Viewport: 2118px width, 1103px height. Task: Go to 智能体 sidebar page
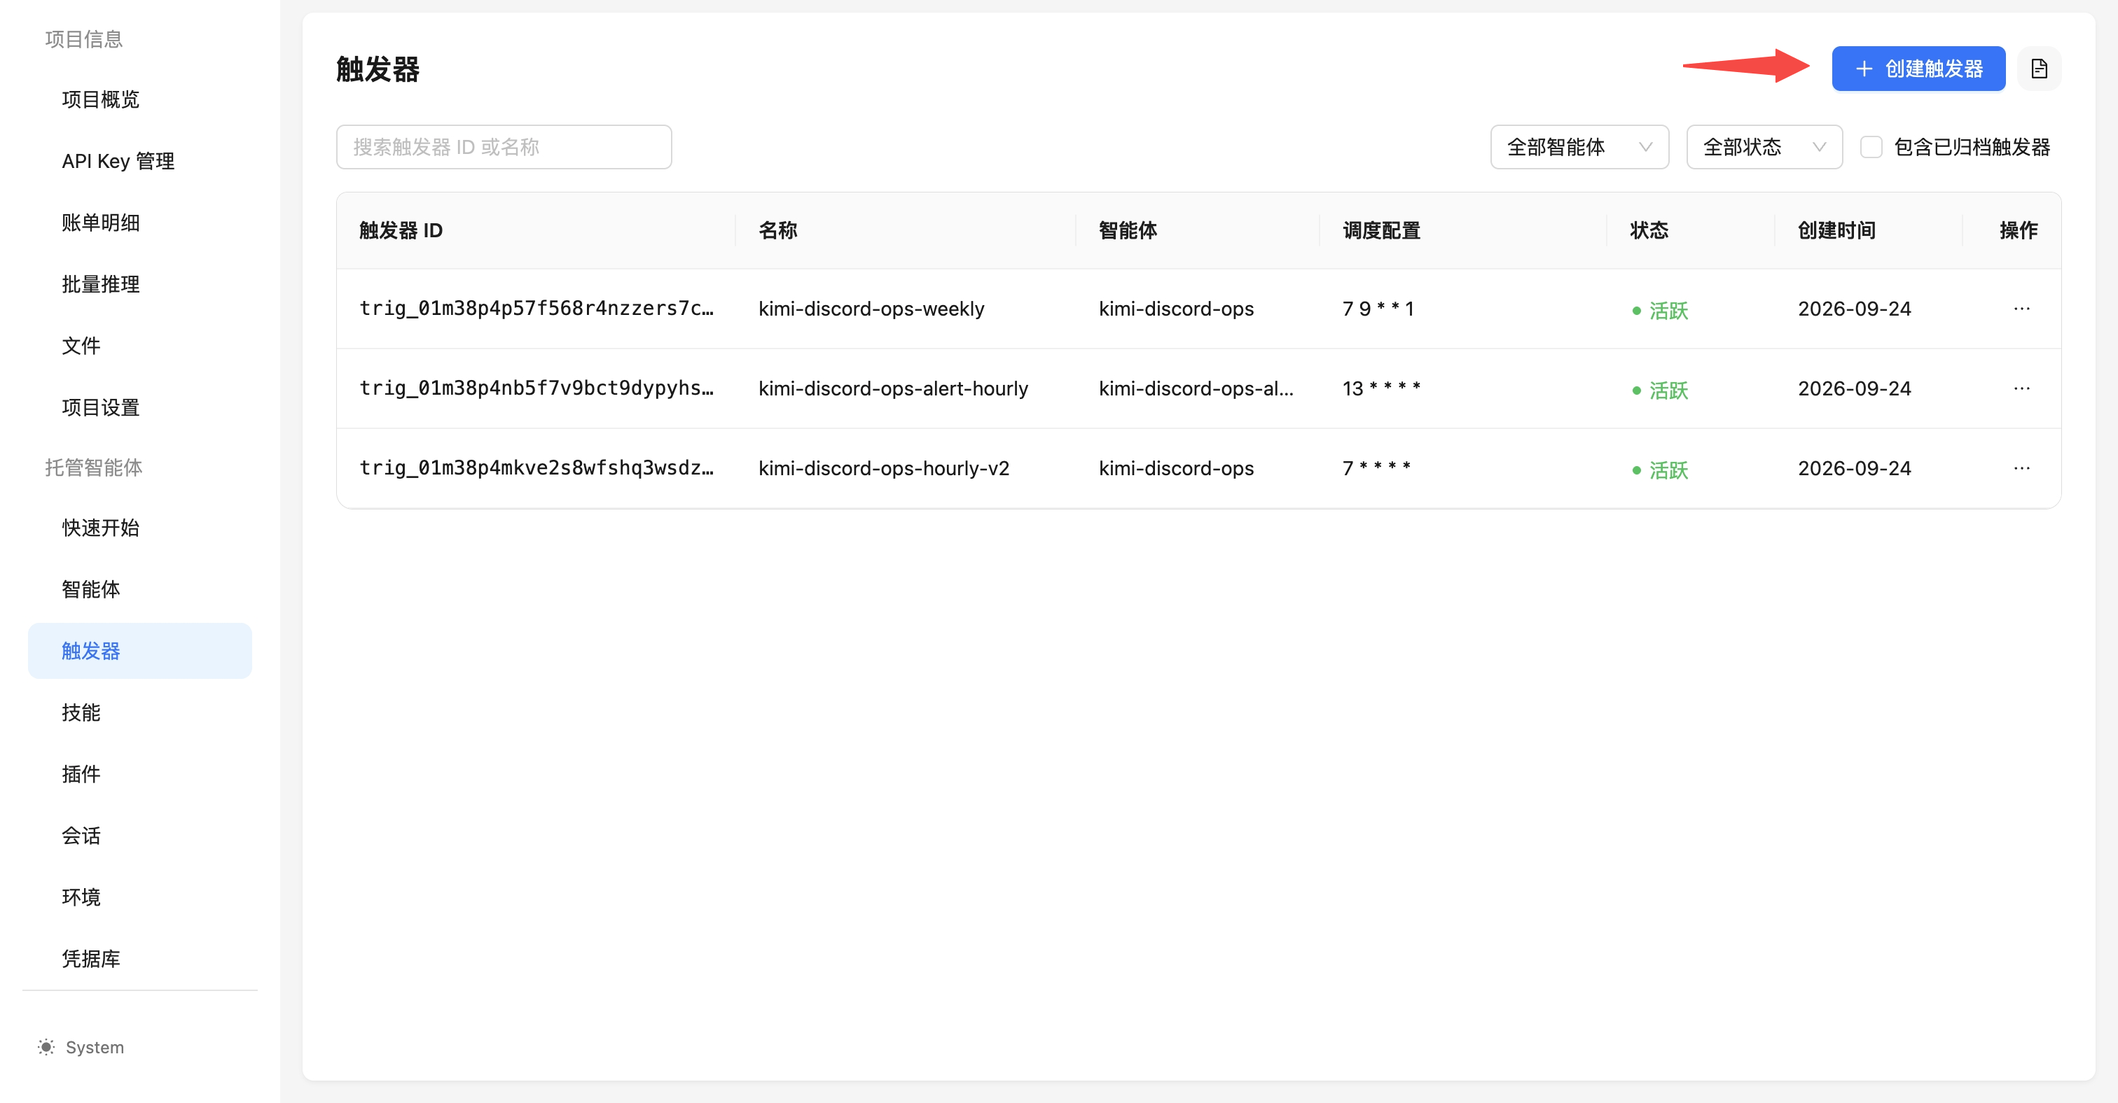coord(140,589)
